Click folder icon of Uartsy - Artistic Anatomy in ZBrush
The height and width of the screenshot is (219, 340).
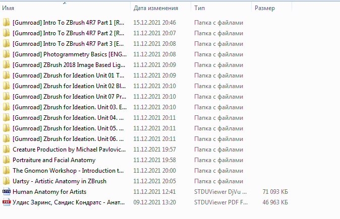coord(6,181)
